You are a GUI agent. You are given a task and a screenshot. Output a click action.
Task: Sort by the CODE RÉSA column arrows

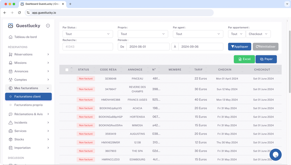point(121,70)
